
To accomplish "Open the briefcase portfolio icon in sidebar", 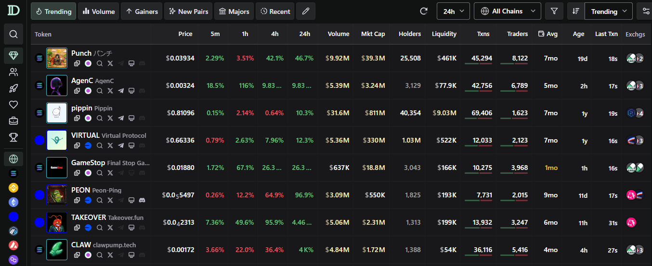I will pyautogui.click(x=13, y=121).
